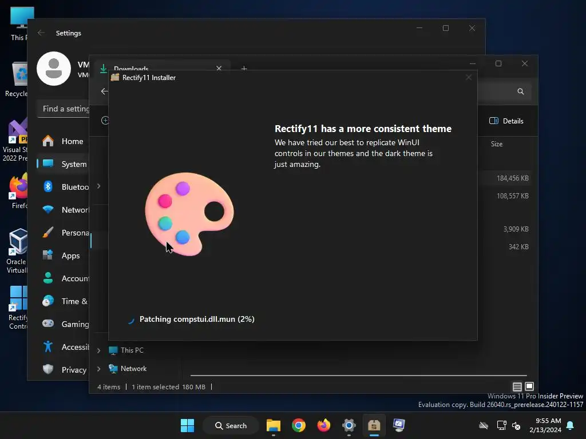Viewport: 586px width, 439px height.
Task: Click the rightmost taskbar monitor app icon
Action: tap(399, 425)
